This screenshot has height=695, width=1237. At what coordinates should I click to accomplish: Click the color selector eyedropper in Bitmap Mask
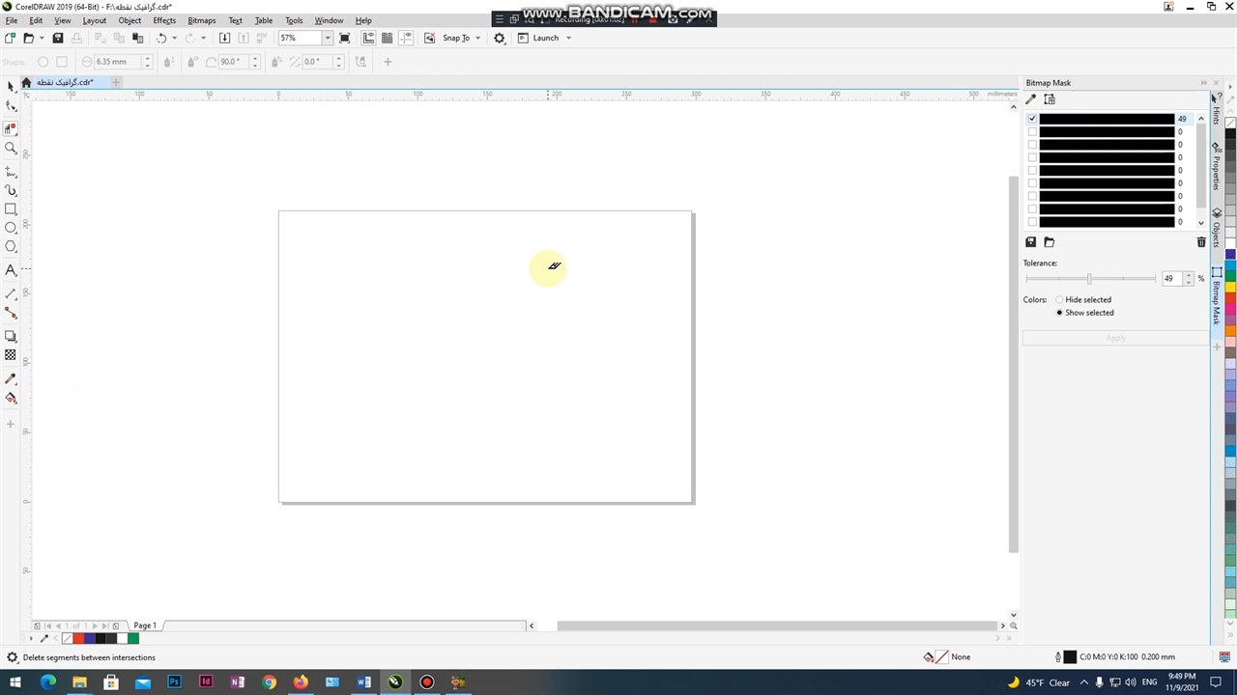coord(1031,99)
